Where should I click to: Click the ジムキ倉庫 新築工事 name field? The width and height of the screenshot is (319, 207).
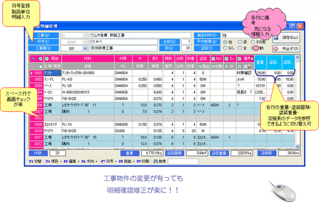140,35
